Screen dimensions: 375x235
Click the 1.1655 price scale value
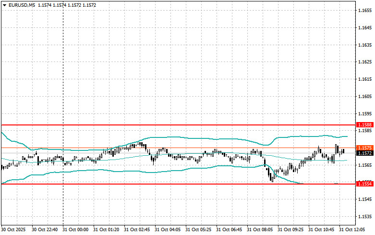365,11
